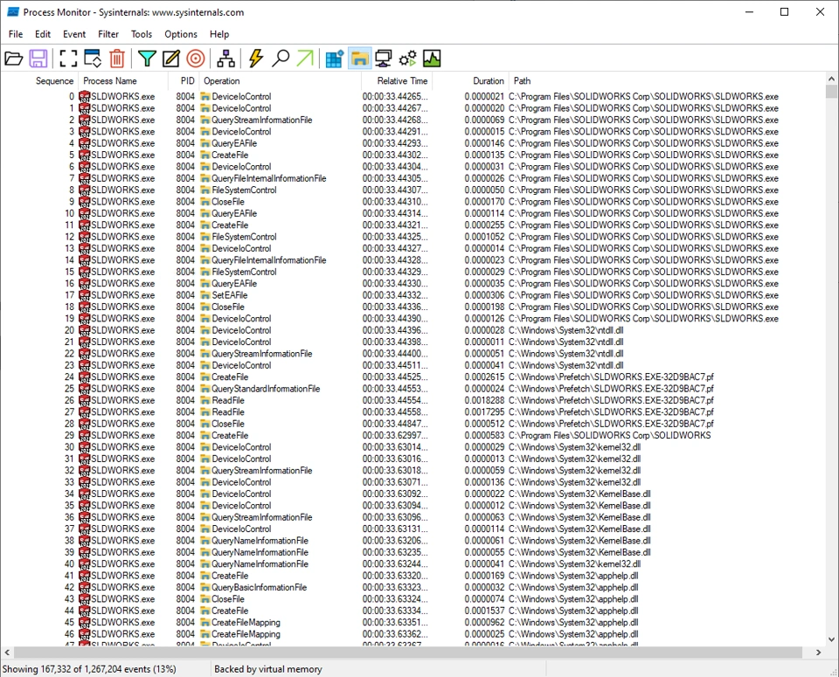The width and height of the screenshot is (839, 677).
Task: Click duration 0.0018288 cell
Action: 484,401
